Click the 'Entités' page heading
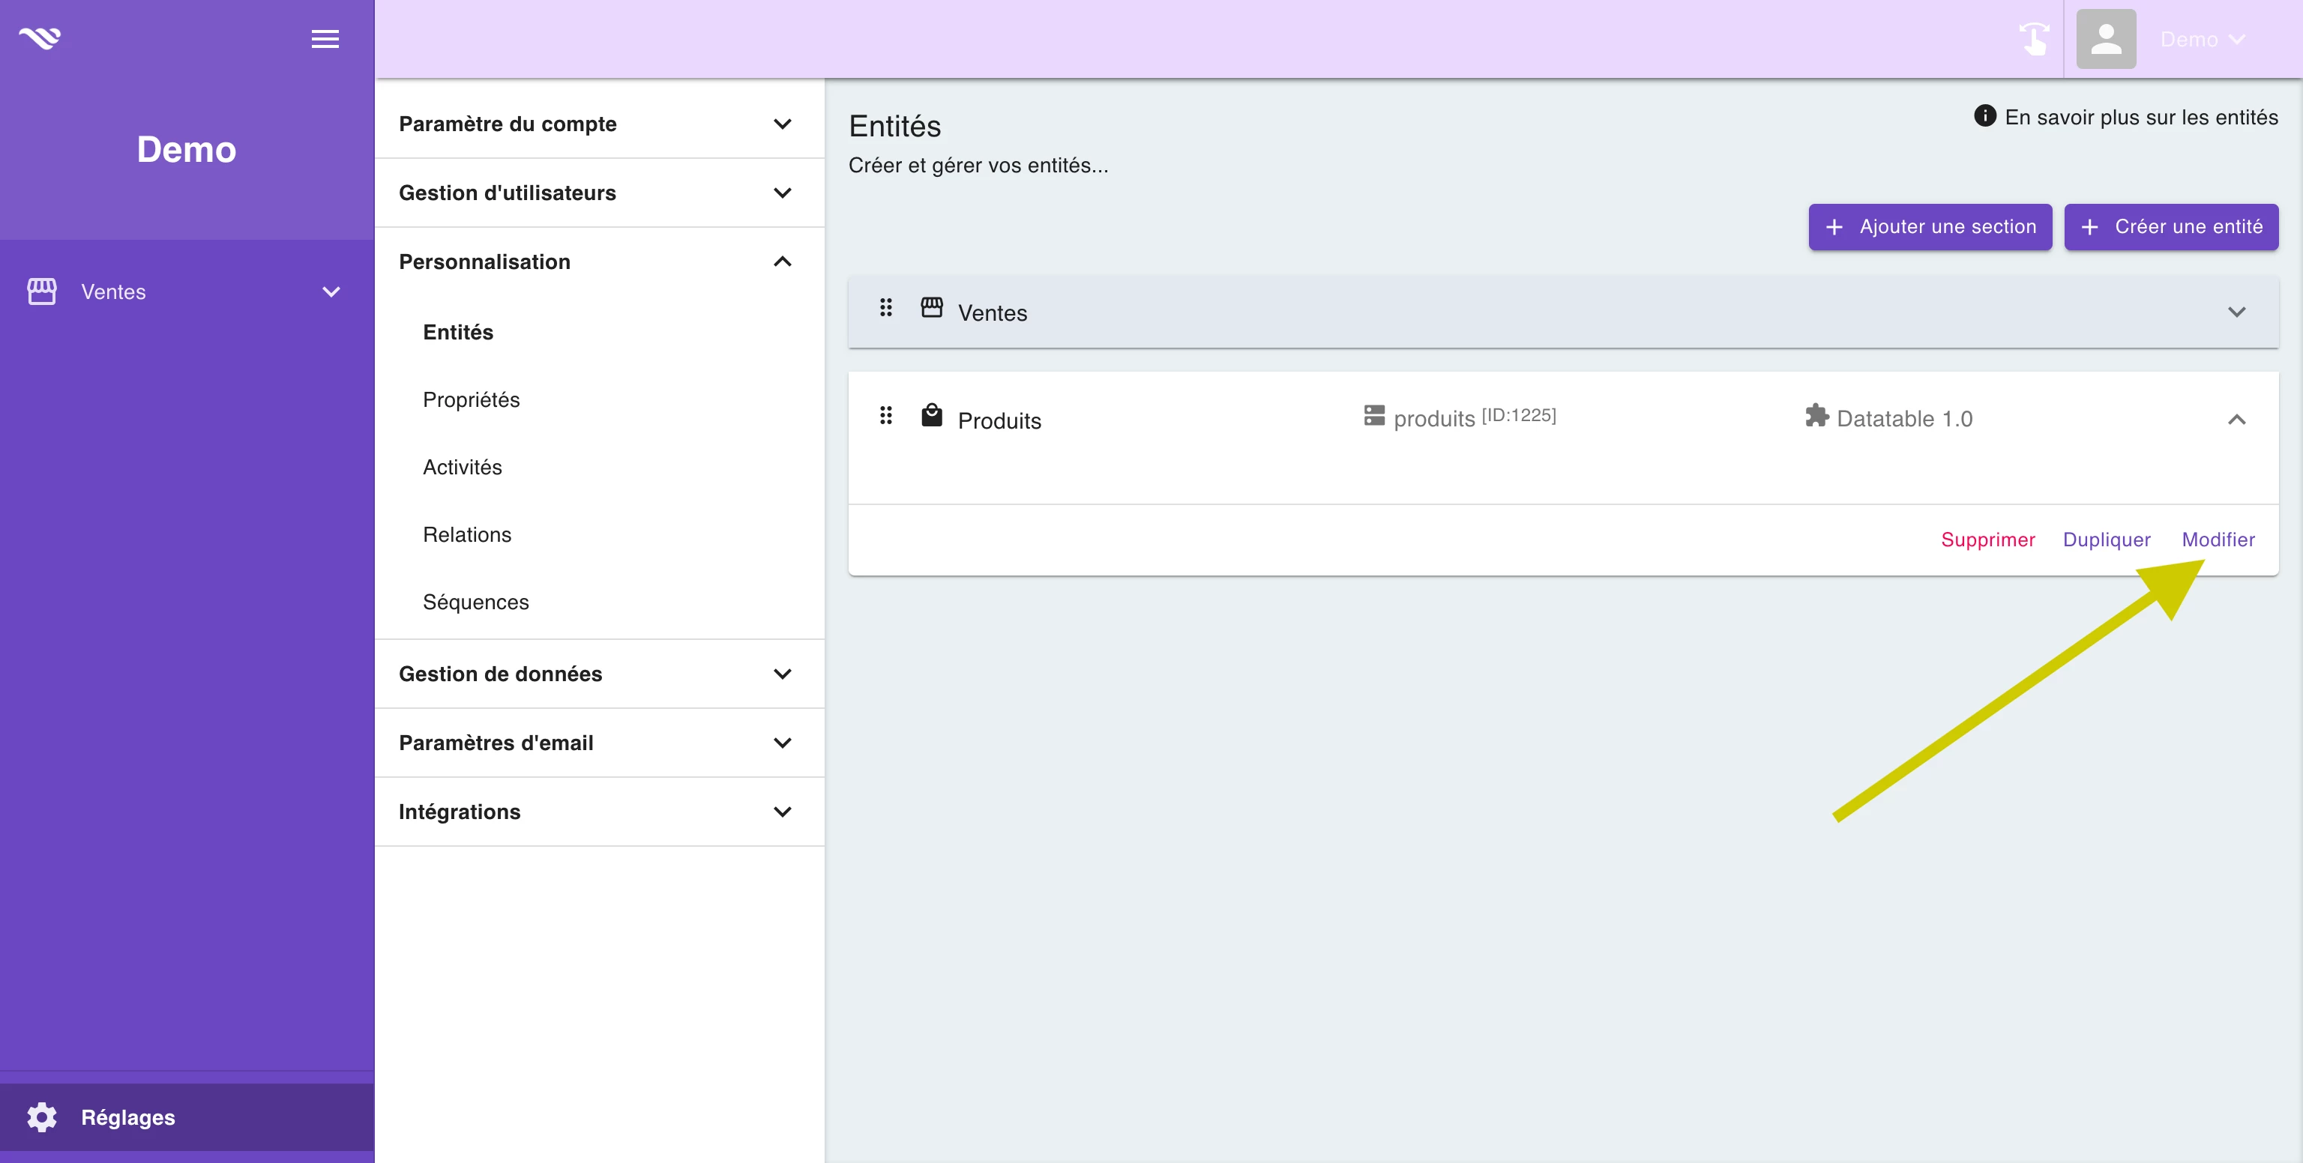This screenshot has height=1163, width=2303. click(x=895, y=126)
